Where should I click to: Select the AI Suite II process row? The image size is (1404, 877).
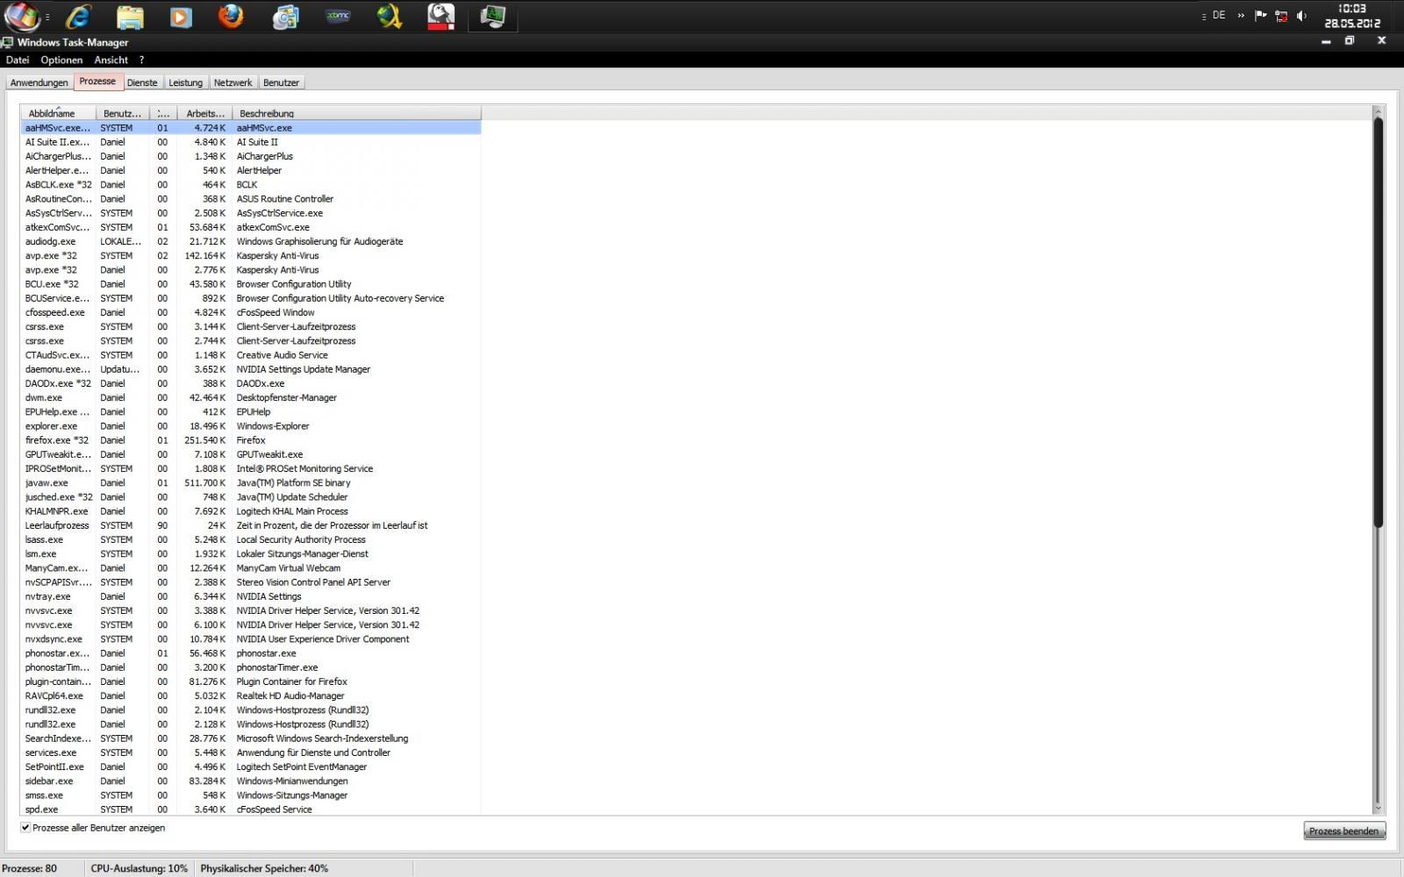click(x=251, y=142)
